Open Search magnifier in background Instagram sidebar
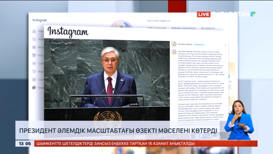Screen dimensions: 273x154 [x=34, y=39]
